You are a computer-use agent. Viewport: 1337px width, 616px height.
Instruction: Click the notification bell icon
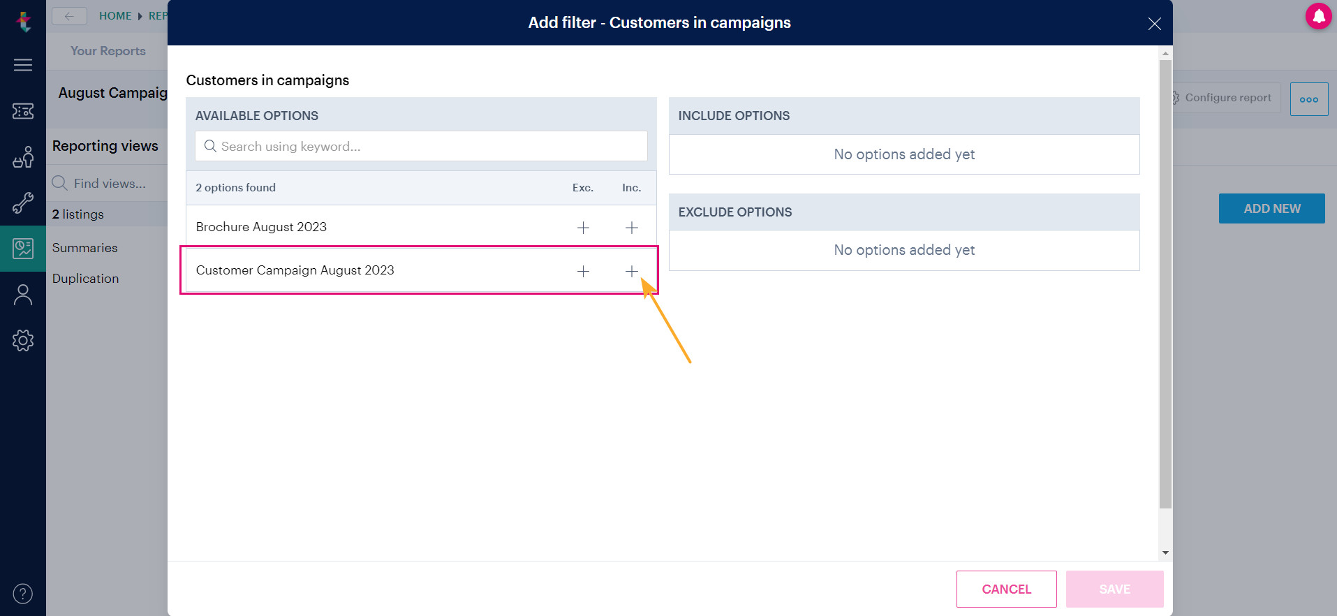click(x=1319, y=16)
